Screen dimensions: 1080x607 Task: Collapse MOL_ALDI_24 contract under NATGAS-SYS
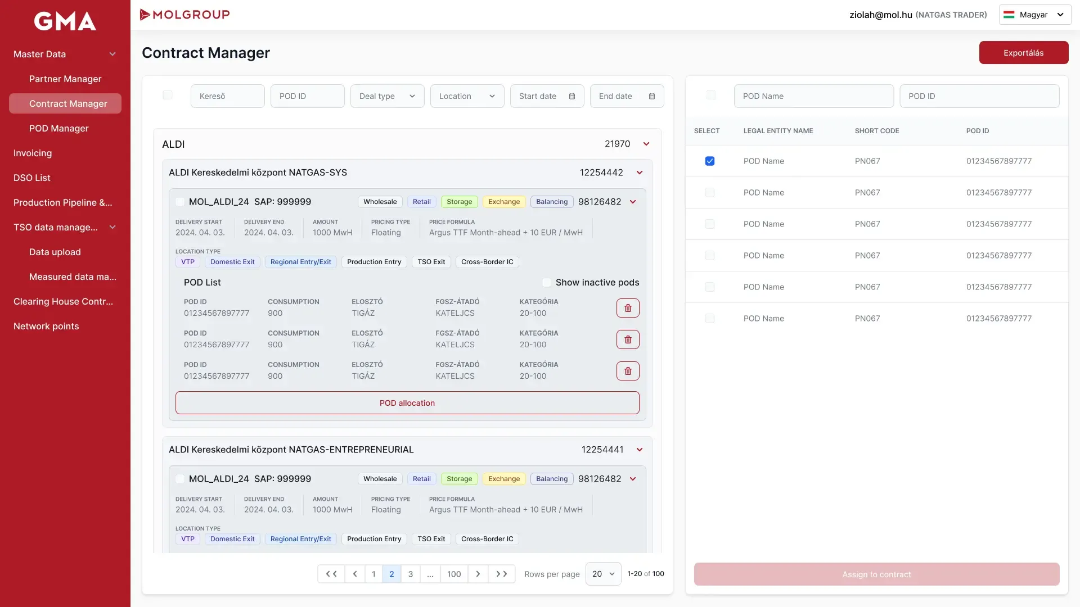633,202
